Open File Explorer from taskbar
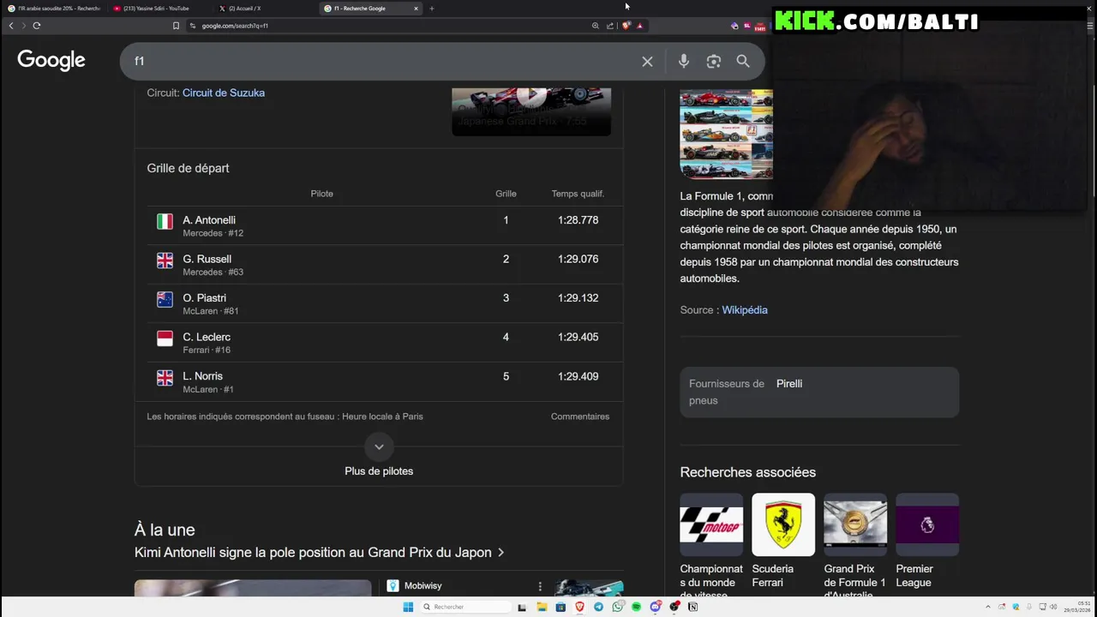The width and height of the screenshot is (1097, 617). click(x=542, y=607)
